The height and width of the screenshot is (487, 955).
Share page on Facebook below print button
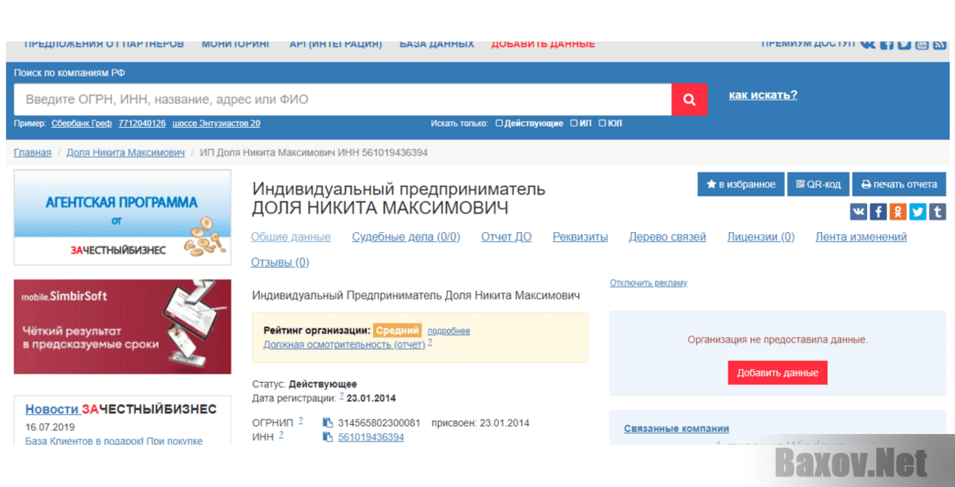pyautogui.click(x=878, y=212)
